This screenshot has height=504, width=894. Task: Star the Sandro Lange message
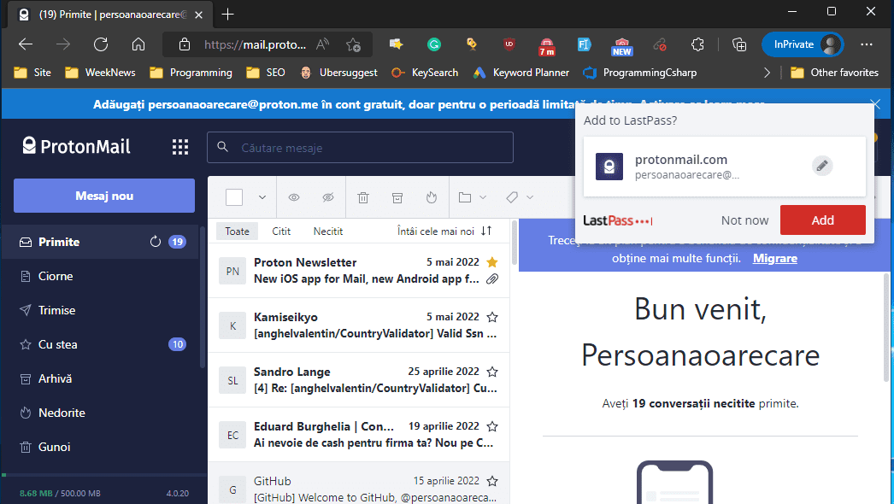pos(492,372)
